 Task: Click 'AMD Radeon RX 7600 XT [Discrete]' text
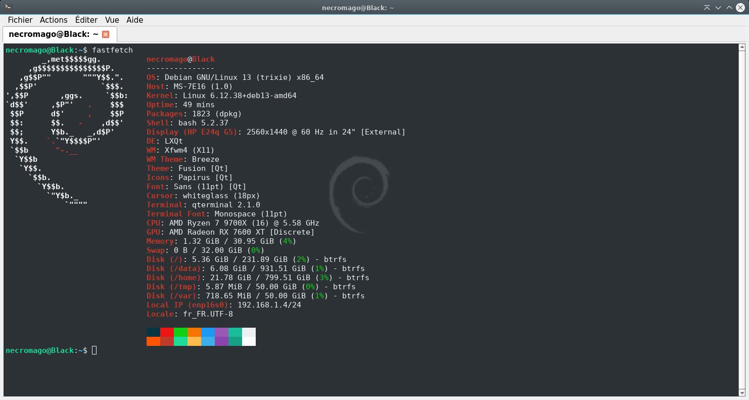click(242, 232)
